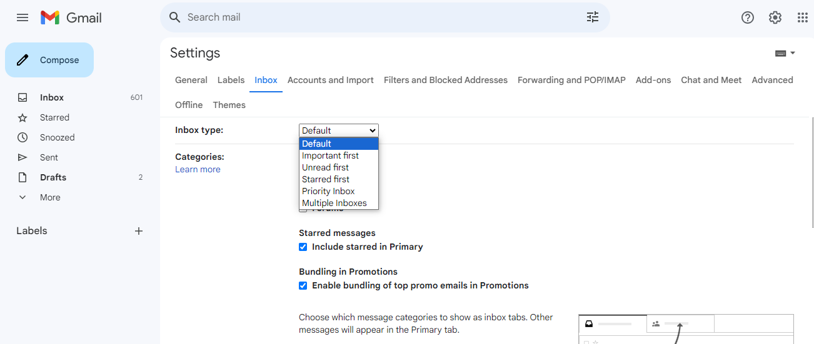Open the Chat and Meet tab
Image resolution: width=814 pixels, height=344 pixels.
coord(711,80)
